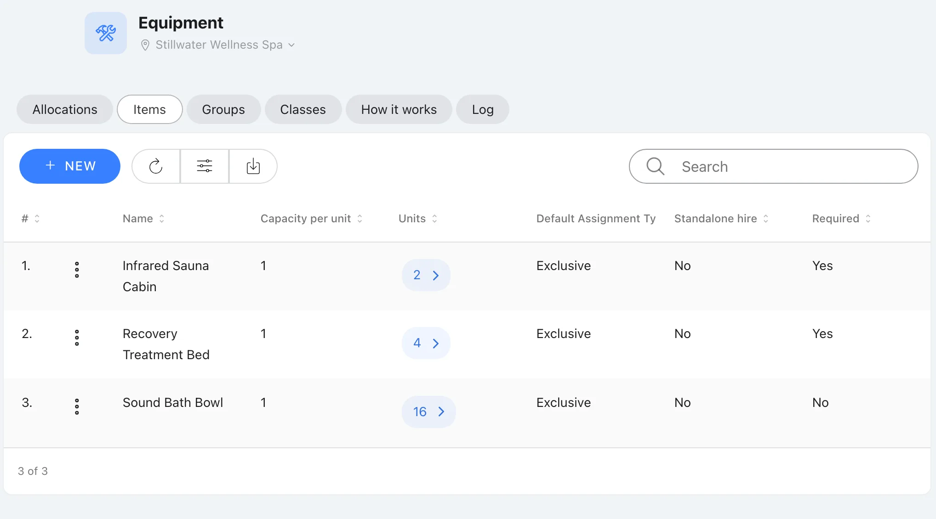The height and width of the screenshot is (519, 936).
Task: Open the three-dot menu for Recovery Treatment Bed
Action: [x=77, y=338]
